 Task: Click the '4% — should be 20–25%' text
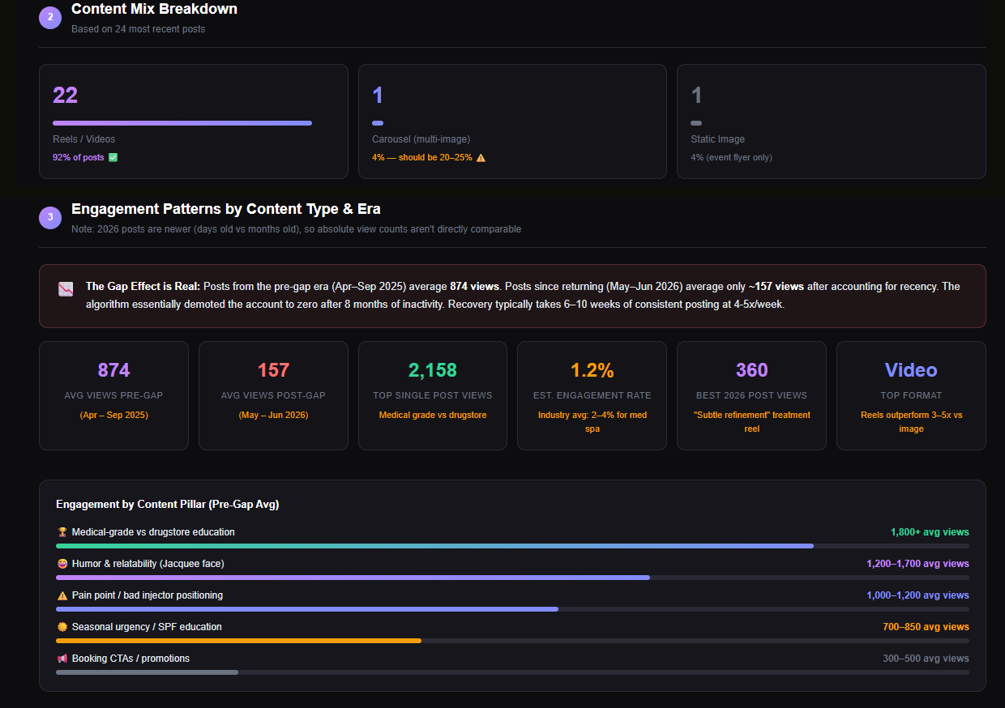pos(422,157)
